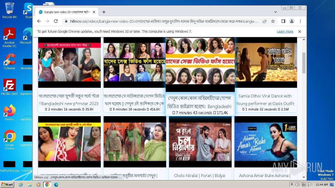Image resolution: width=335 pixels, height=188 pixels.
Task: Launch Firefox from the desktop
Action: pyautogui.click(x=9, y=113)
